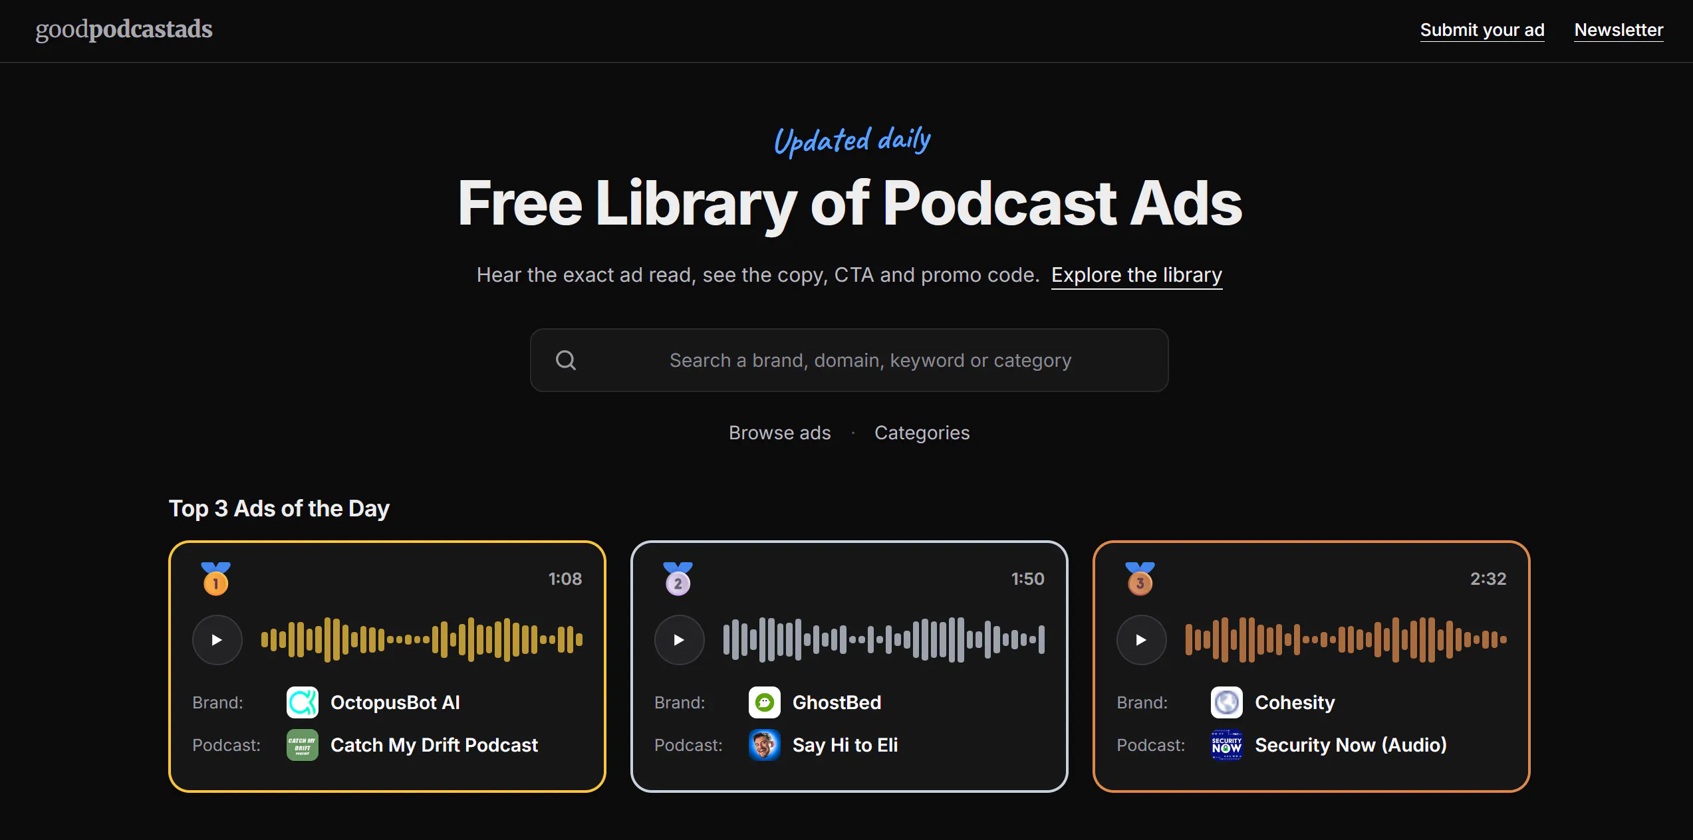
Task: Open Security Now (Audio) podcast title
Action: point(1351,746)
